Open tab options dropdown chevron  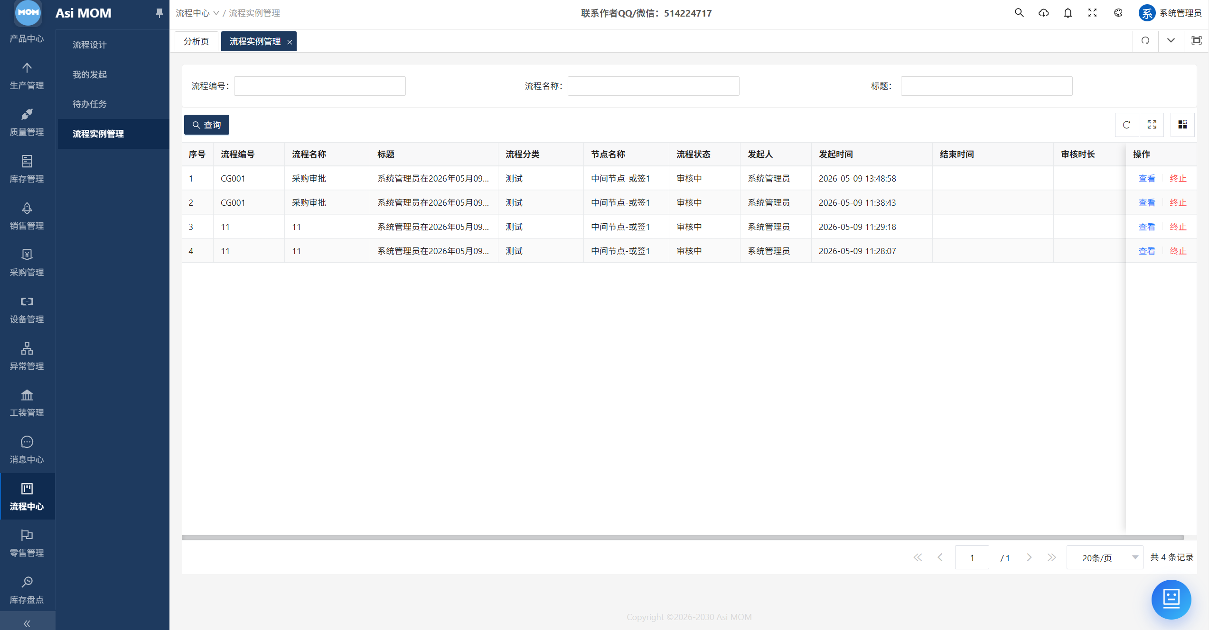(x=1171, y=41)
